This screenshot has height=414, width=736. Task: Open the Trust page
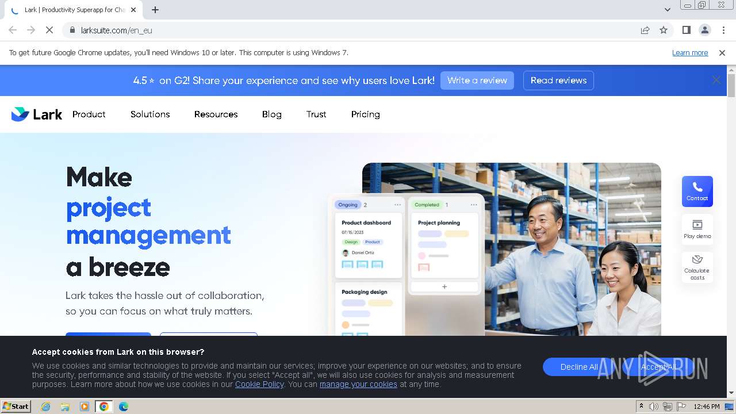point(316,114)
